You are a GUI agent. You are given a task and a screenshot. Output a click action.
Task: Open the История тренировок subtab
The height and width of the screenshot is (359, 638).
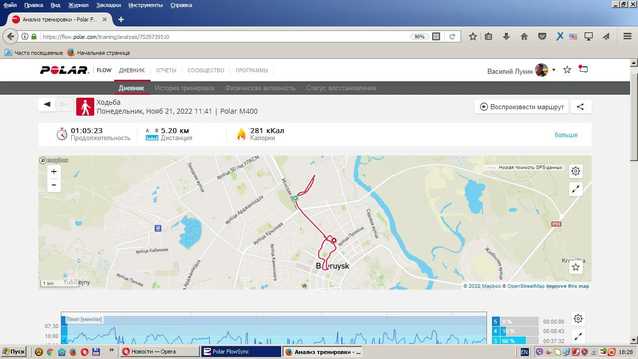tap(184, 88)
